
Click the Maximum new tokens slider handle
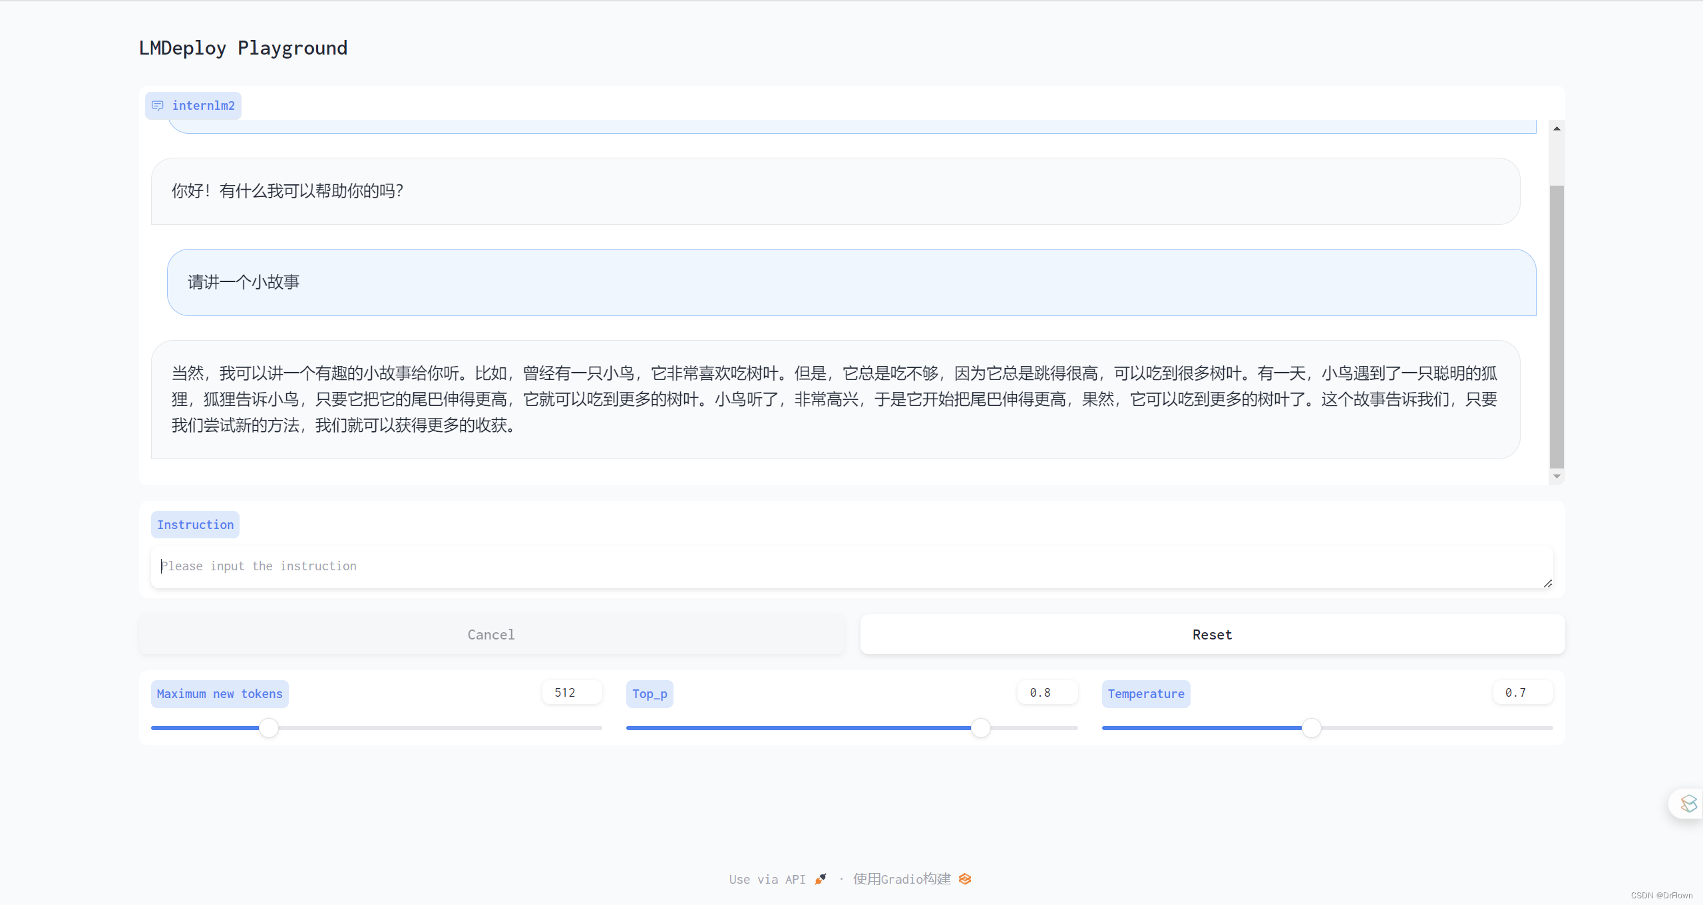click(x=269, y=728)
